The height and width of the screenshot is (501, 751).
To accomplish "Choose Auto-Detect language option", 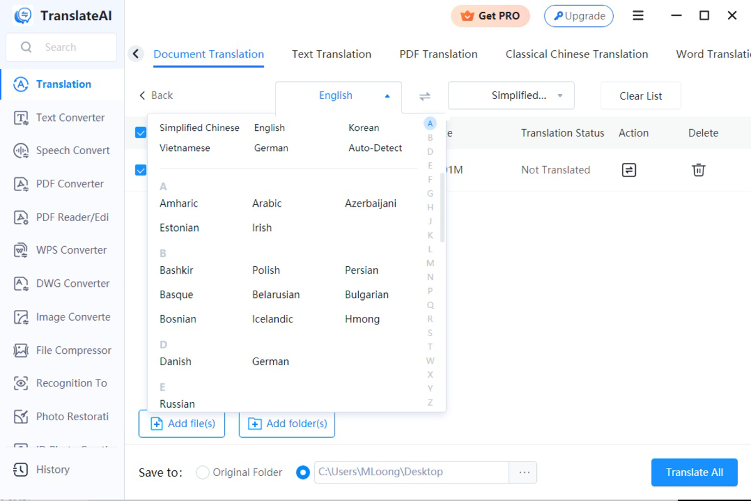I will coord(375,148).
